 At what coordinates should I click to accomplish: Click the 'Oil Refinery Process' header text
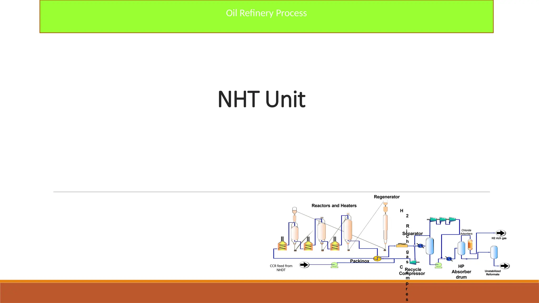[x=266, y=13]
